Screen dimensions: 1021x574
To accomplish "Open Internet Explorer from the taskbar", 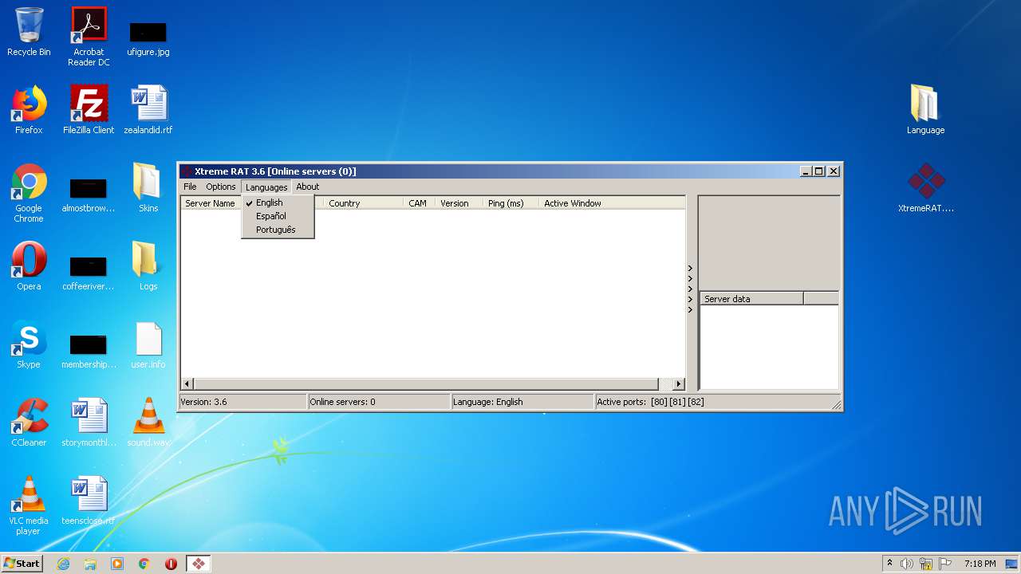I will (x=63, y=564).
